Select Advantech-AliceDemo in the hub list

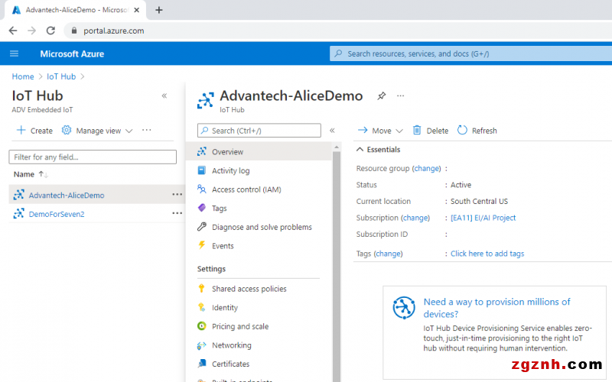pos(67,196)
